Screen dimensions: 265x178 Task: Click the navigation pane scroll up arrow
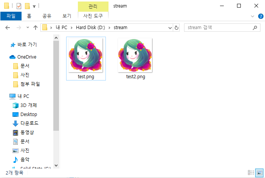(56, 38)
